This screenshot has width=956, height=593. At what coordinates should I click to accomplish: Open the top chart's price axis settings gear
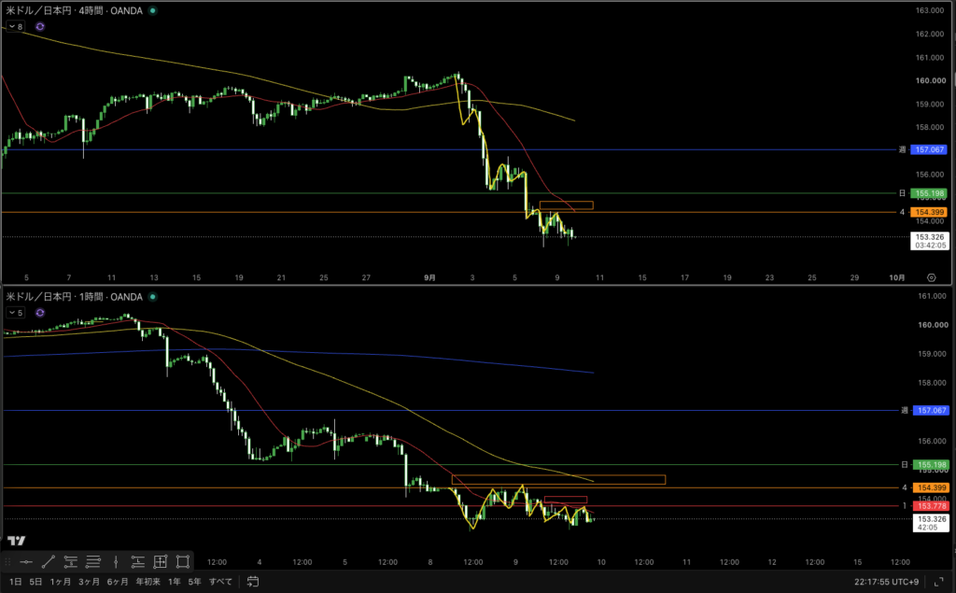[932, 277]
